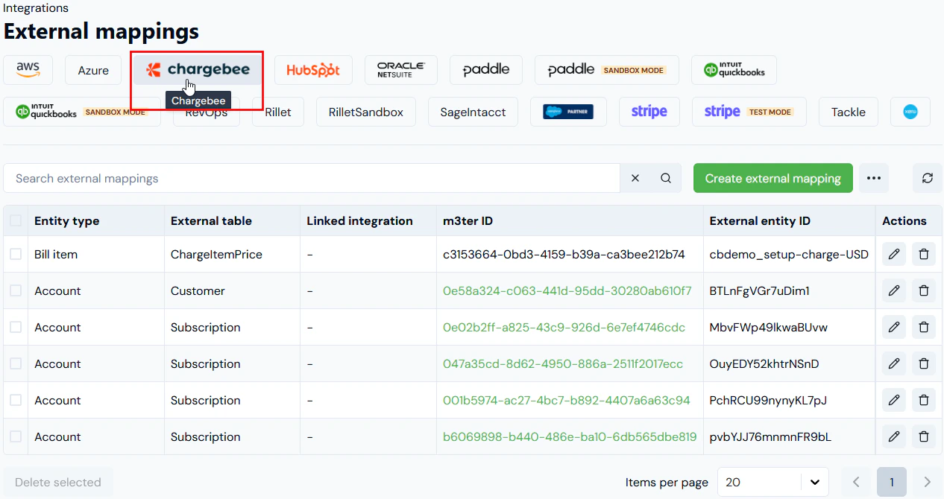Open the RilletSandbox integration
This screenshot has width=944, height=499.
point(366,112)
